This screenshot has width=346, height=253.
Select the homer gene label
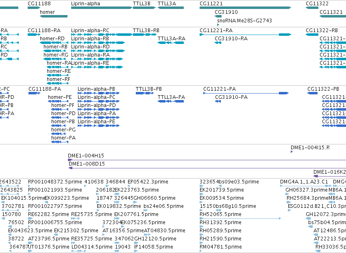47,12
